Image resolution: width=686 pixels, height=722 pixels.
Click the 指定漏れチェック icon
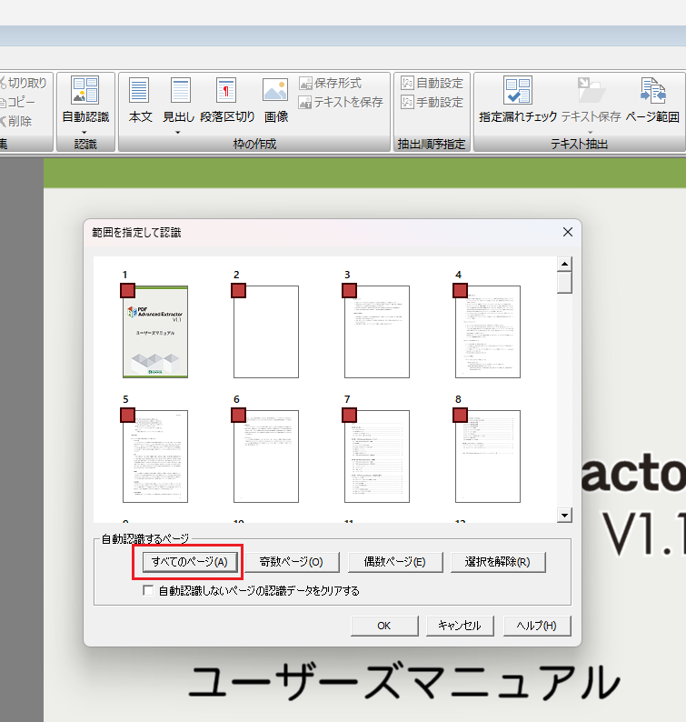[x=518, y=91]
